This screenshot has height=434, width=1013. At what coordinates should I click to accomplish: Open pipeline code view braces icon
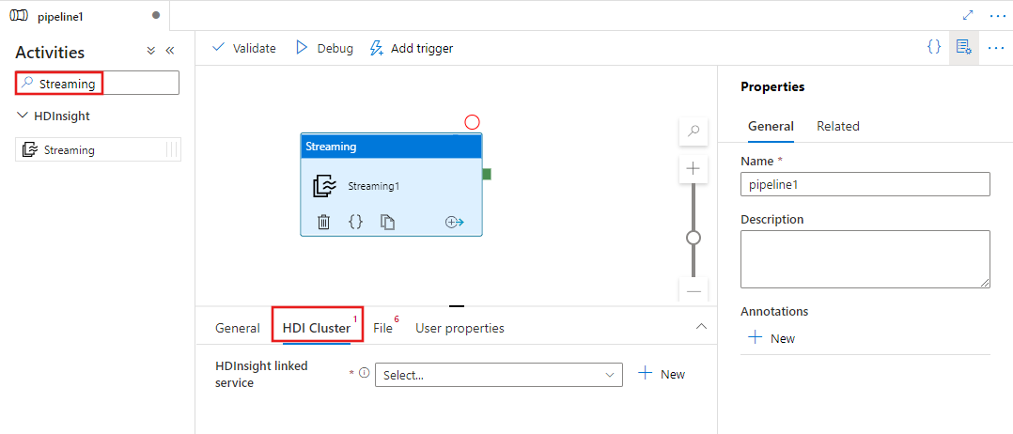[933, 47]
